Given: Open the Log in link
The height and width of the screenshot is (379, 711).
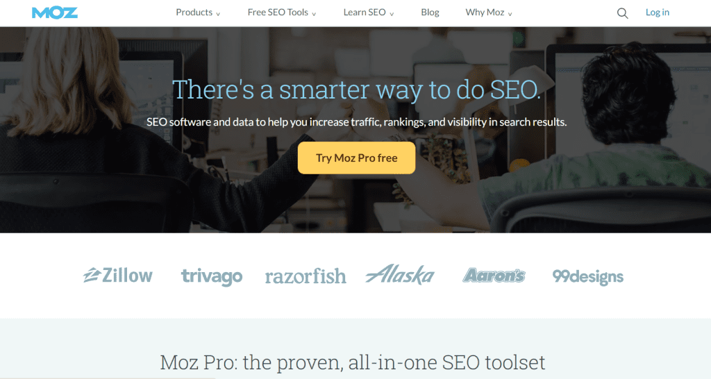Looking at the screenshot, I should point(658,12).
